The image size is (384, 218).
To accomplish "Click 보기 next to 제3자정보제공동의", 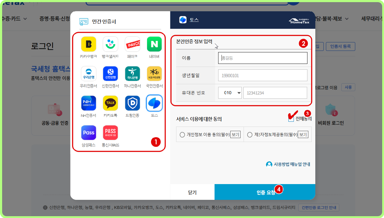I will pyautogui.click(x=303, y=135).
